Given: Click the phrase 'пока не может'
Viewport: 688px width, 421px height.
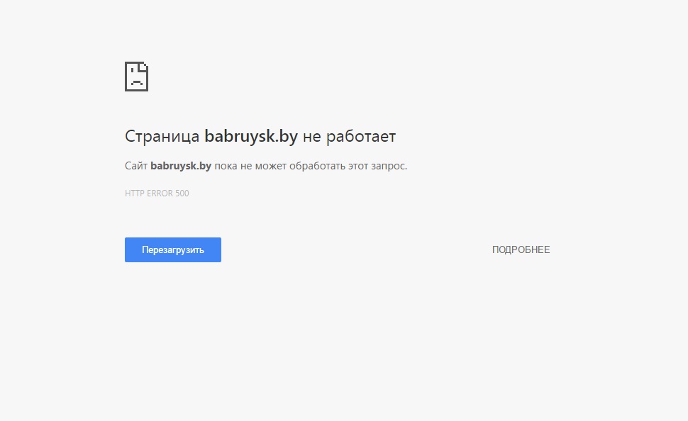Looking at the screenshot, I should (x=245, y=166).
